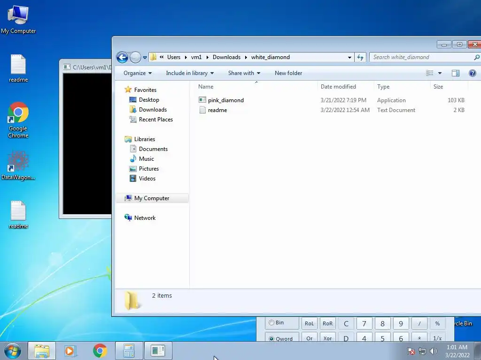Select the upper readme file on desktop
Viewport: 481px width, 360px height.
[18, 68]
